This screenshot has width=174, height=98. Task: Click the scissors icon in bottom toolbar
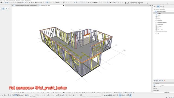pyautogui.click(x=56, y=95)
